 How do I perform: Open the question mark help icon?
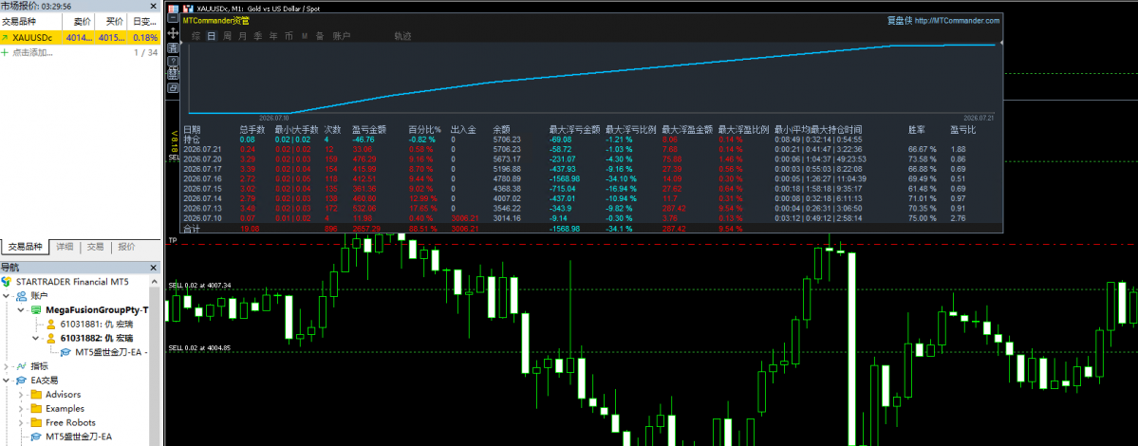(x=173, y=61)
